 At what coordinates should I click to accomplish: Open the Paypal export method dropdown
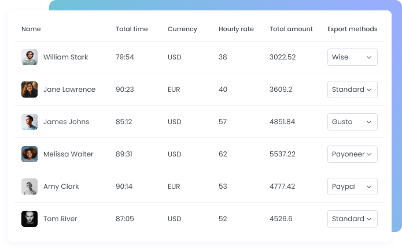click(x=352, y=186)
